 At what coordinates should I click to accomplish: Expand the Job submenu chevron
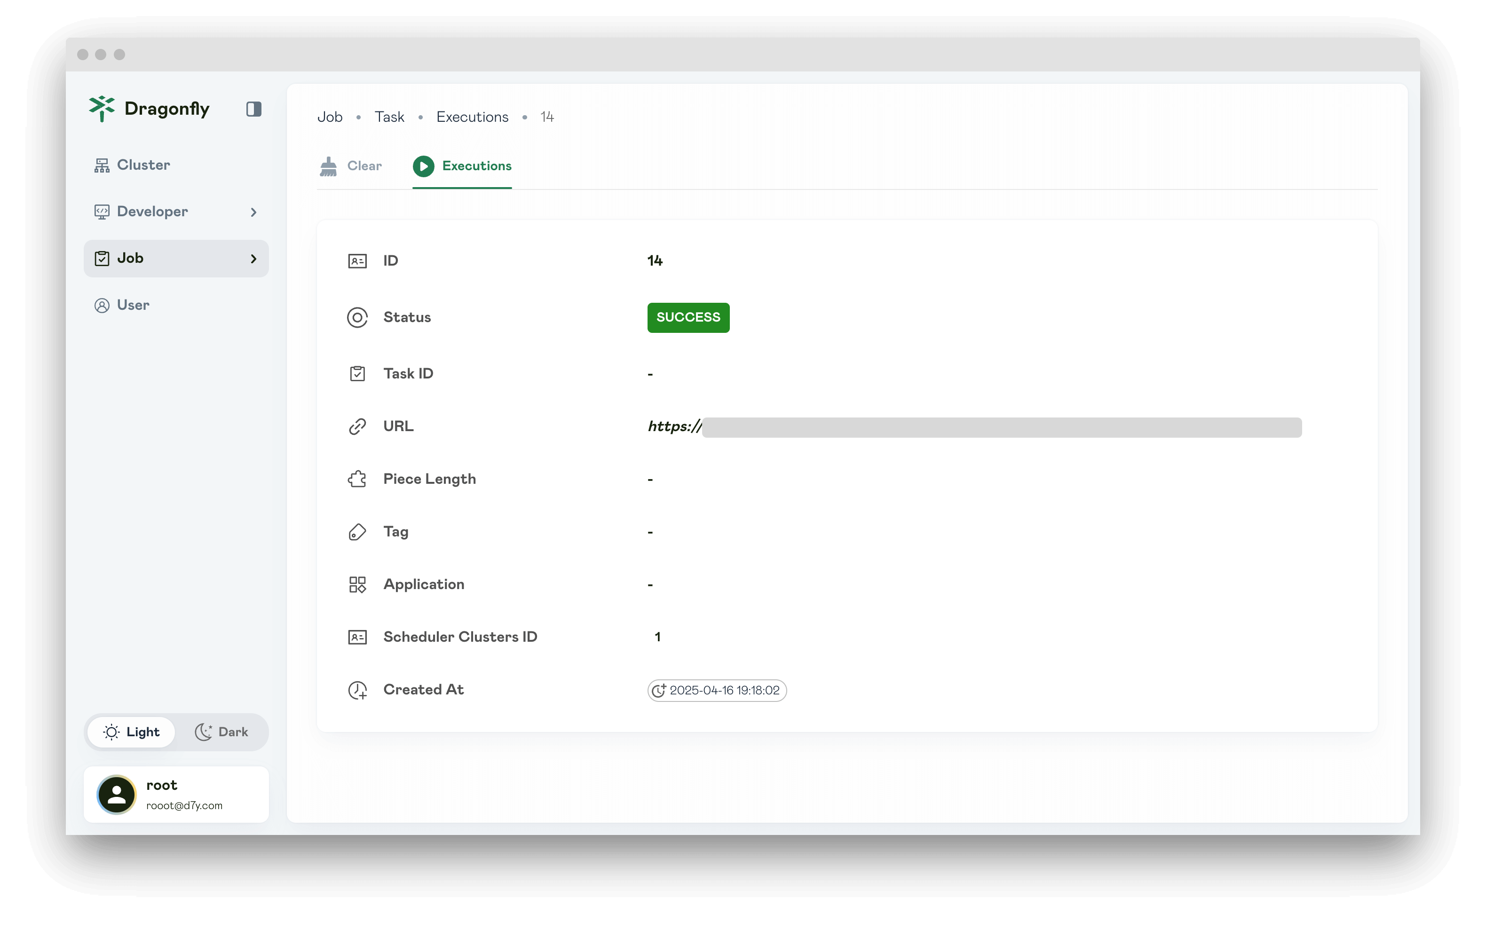[x=253, y=260]
